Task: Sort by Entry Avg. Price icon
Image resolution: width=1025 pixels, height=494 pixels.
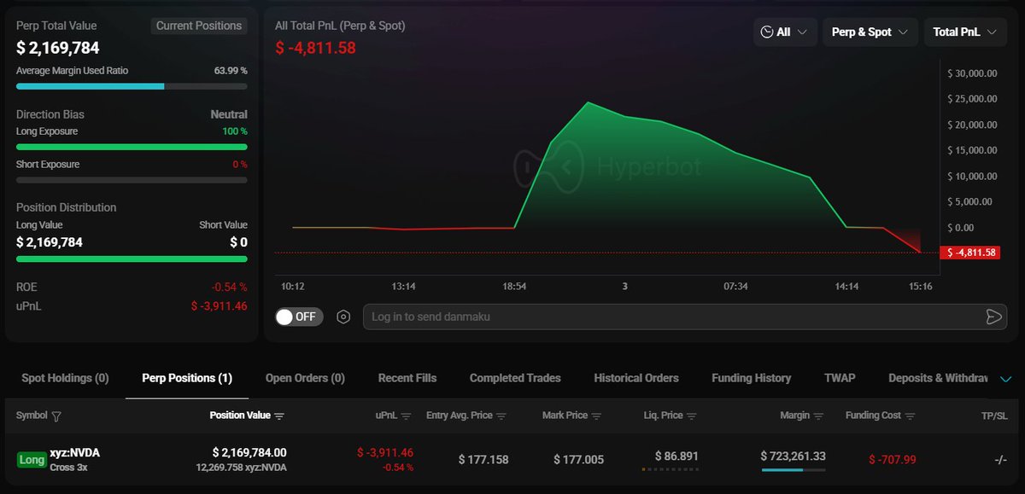Action: (x=501, y=416)
